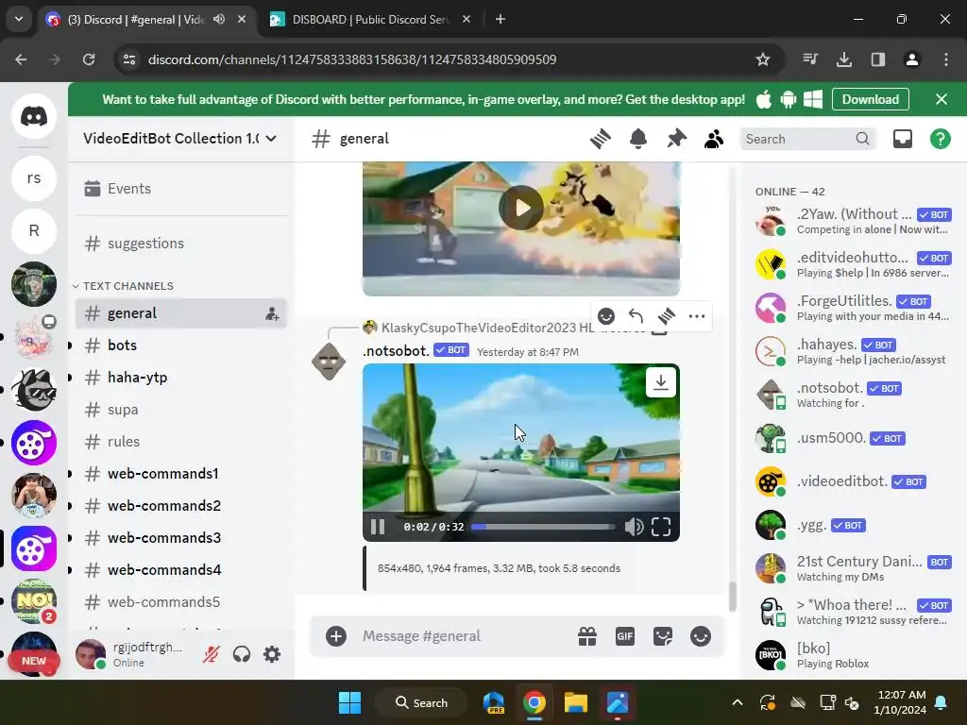This screenshot has height=725, width=967.
Task: Open the .videoeditbot. member profile
Action: click(x=854, y=482)
